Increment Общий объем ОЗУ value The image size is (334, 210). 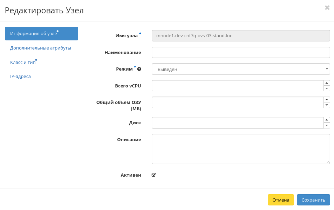327,99
